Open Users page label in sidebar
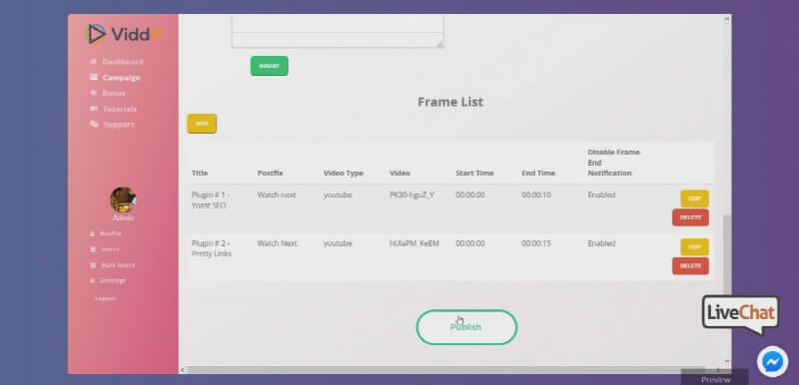 click(110, 249)
